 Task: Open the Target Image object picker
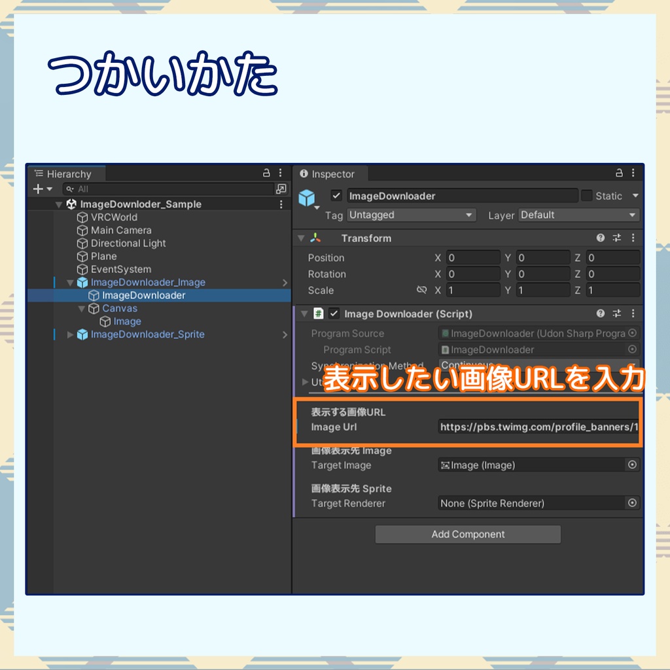point(632,465)
